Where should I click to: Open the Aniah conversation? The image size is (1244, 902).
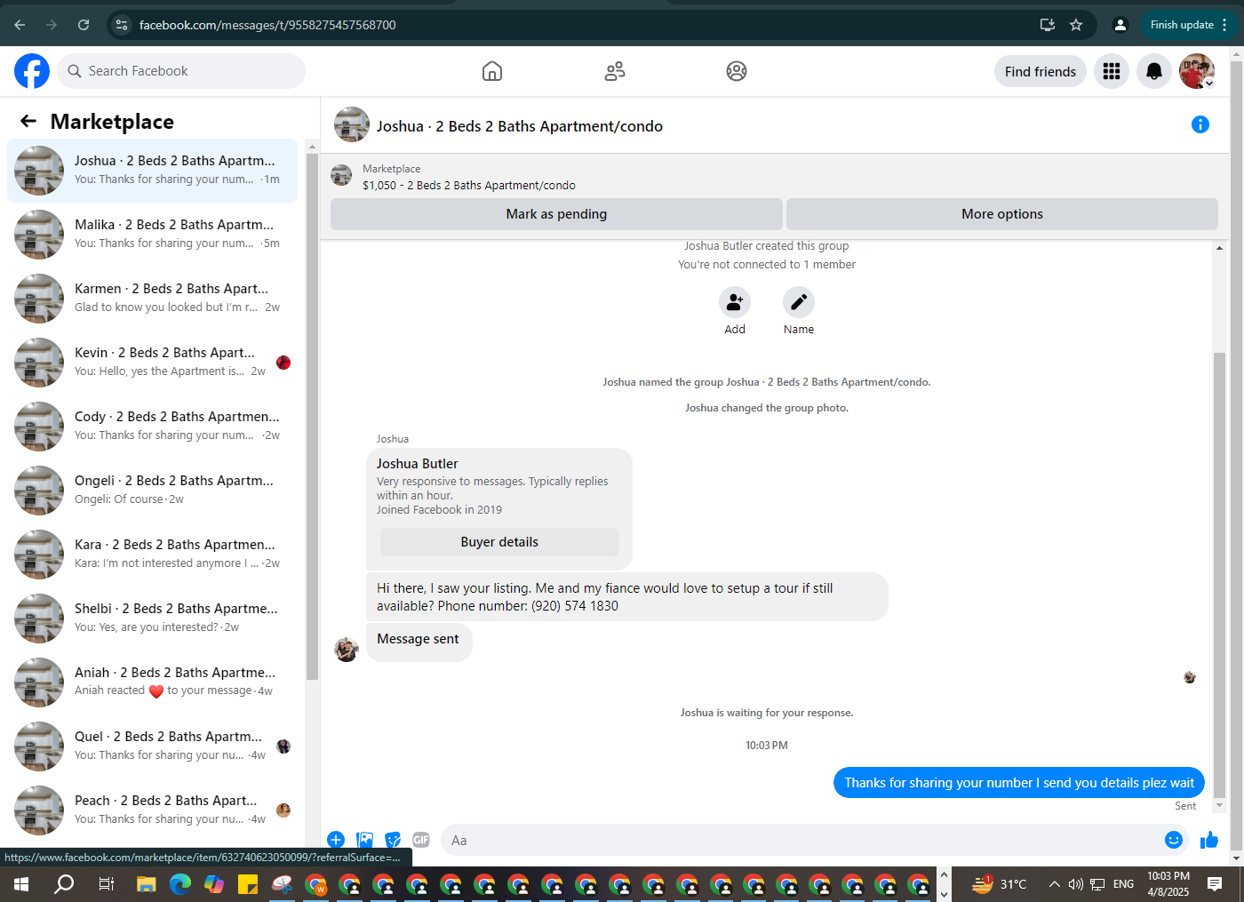click(153, 682)
